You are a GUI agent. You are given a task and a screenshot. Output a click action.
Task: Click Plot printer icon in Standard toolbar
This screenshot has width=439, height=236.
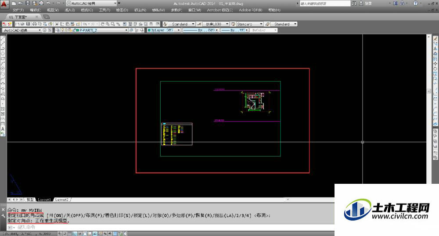point(34,24)
